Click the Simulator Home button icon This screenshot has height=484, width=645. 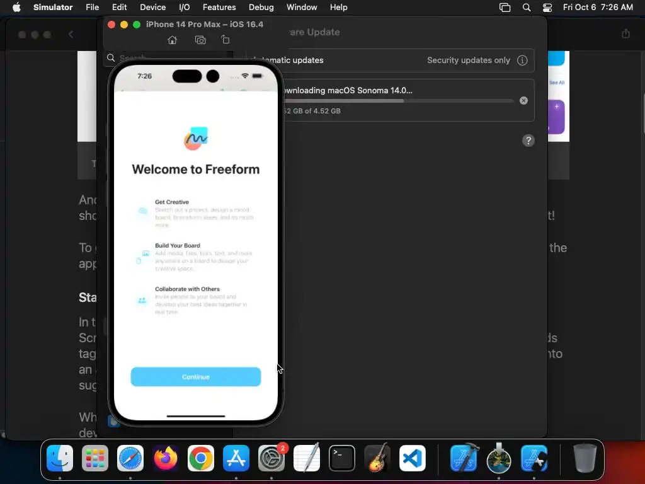pyautogui.click(x=173, y=40)
